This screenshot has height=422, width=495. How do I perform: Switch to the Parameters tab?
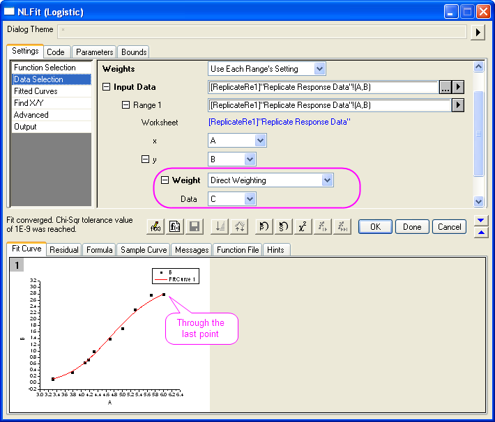(94, 52)
